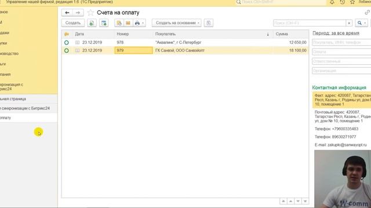Open favorites star in top bar

[x=352, y=2]
